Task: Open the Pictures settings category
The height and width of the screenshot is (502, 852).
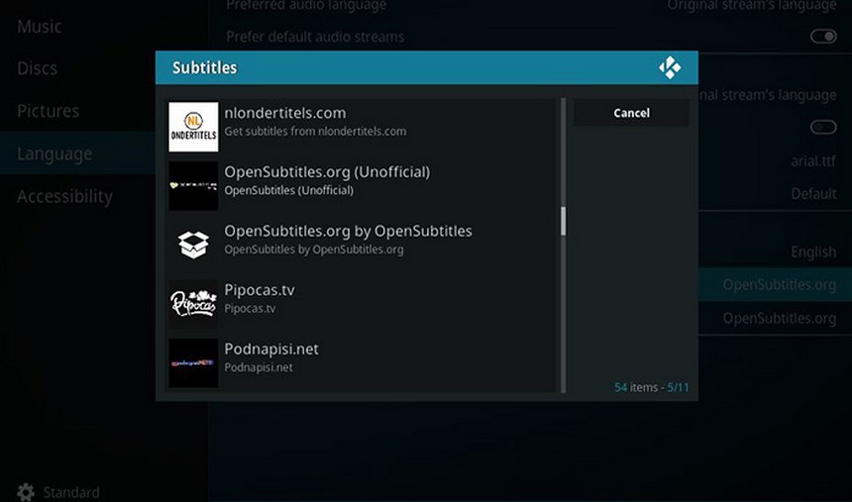Action: click(48, 111)
